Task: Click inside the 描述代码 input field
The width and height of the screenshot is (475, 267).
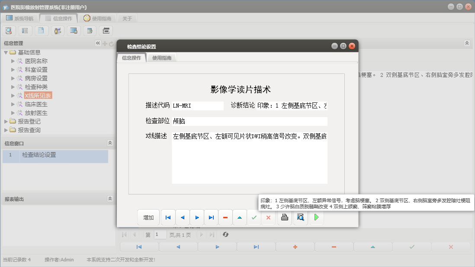Action: [x=197, y=105]
